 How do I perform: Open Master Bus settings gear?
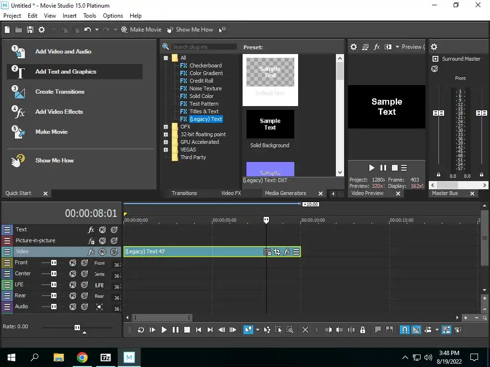tap(434, 47)
